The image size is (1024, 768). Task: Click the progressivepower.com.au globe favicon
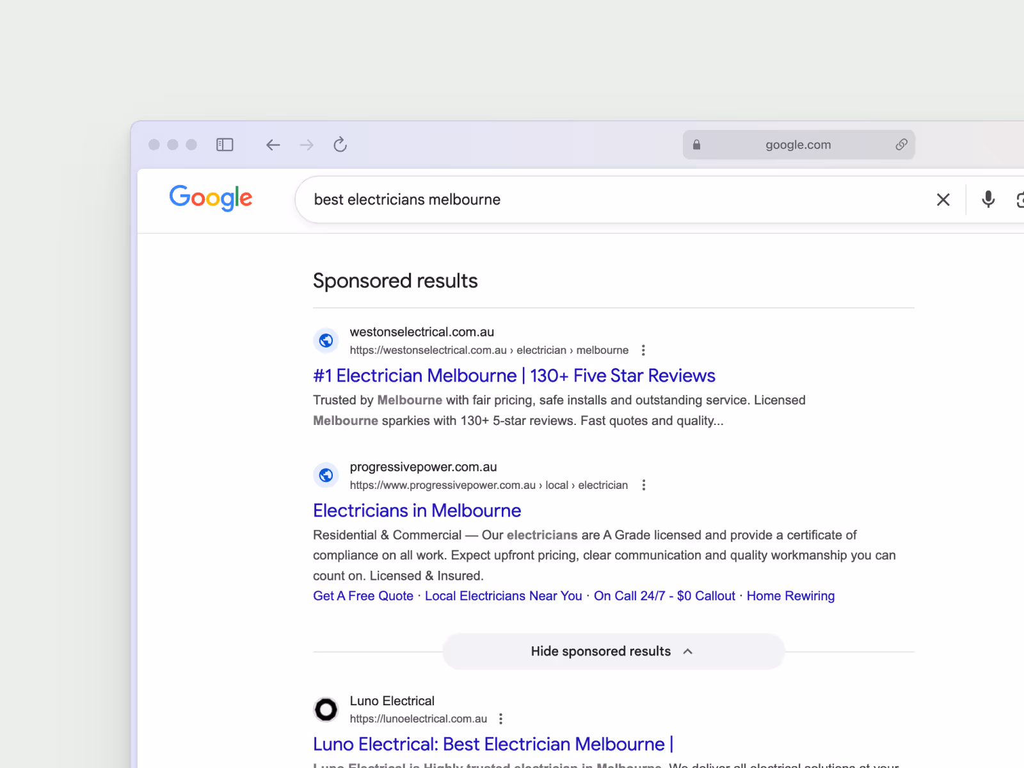click(x=326, y=476)
